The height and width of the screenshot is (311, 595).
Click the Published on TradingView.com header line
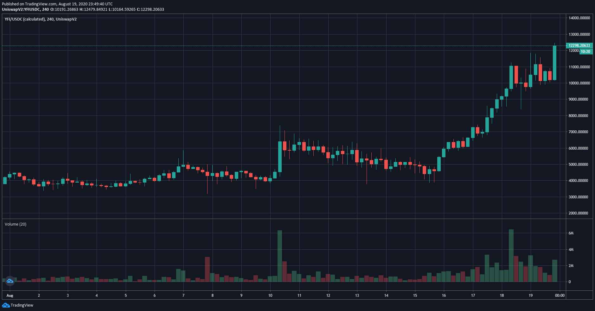click(57, 4)
